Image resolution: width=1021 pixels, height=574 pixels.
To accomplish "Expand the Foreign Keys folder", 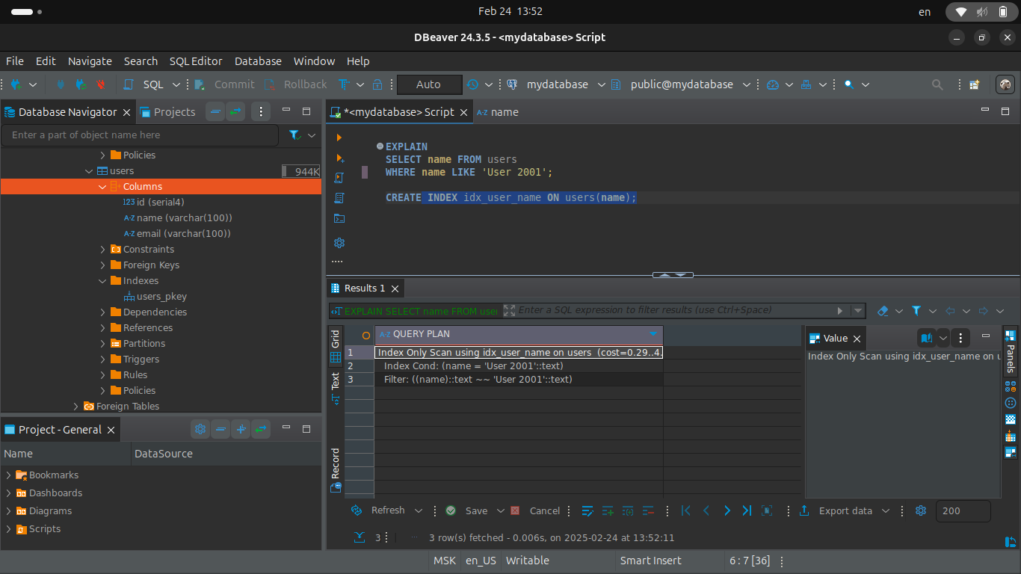I will 103,265.
